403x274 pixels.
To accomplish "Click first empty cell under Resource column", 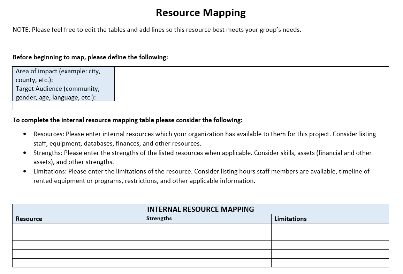I will point(77,228).
